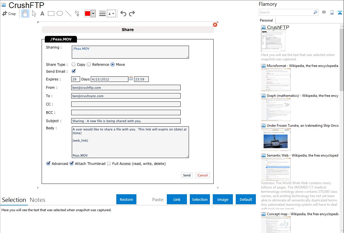The width and height of the screenshot is (344, 233).
Task: Click the empty CC field
Action: (126, 104)
